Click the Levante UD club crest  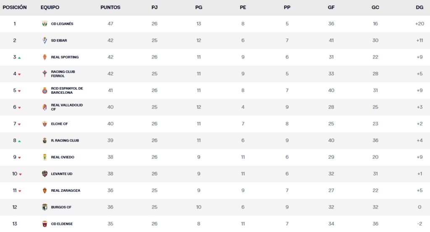pos(45,174)
